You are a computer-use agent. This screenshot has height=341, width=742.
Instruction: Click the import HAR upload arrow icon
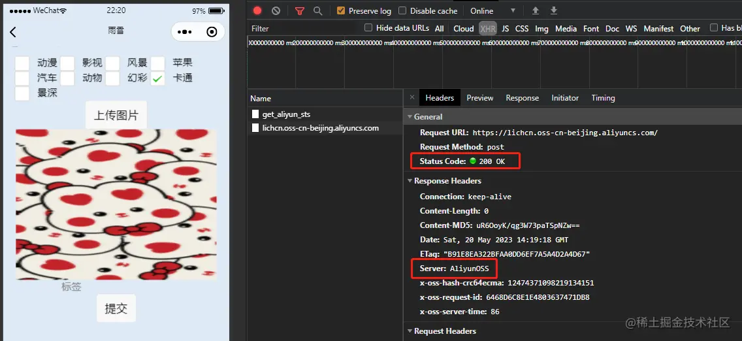tap(536, 10)
